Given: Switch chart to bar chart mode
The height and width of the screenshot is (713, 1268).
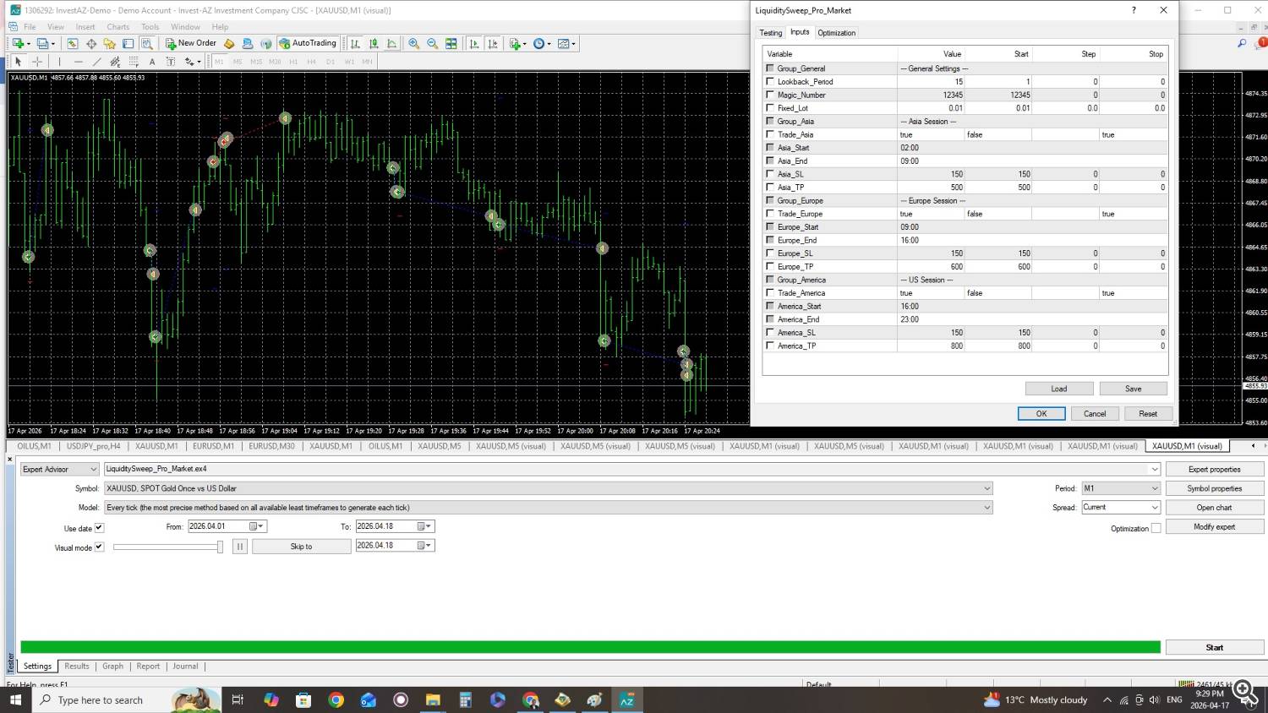Looking at the screenshot, I should 355,43.
